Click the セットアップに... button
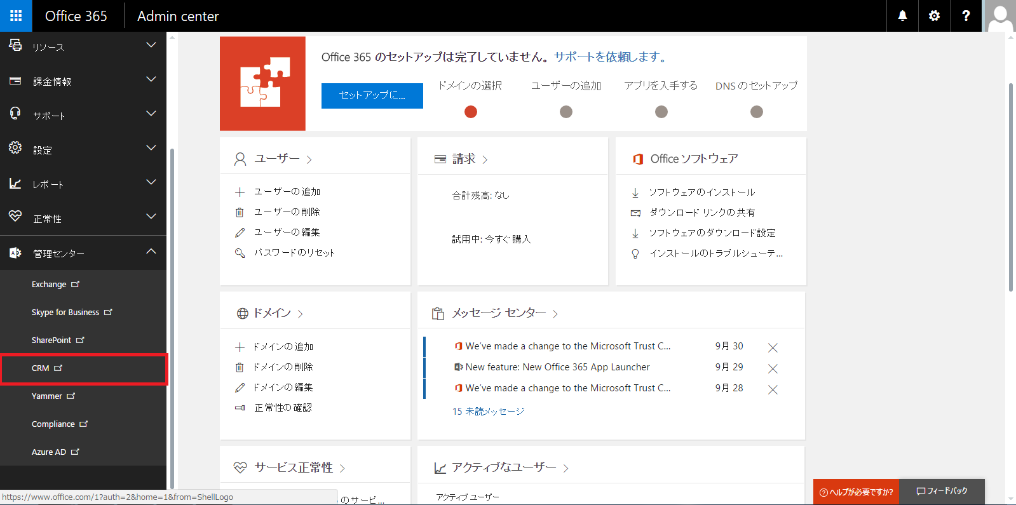 tap(372, 96)
